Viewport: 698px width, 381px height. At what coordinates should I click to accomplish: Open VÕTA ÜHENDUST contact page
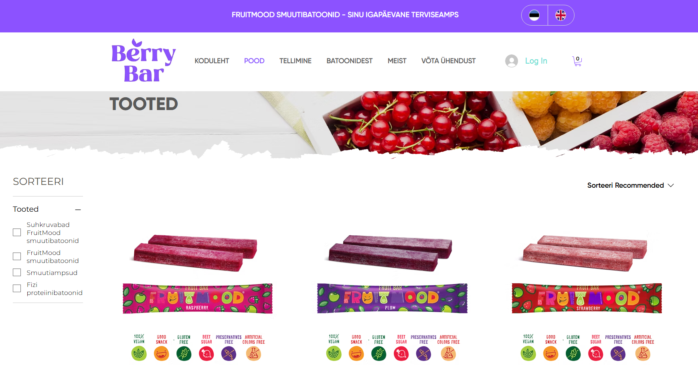448,61
